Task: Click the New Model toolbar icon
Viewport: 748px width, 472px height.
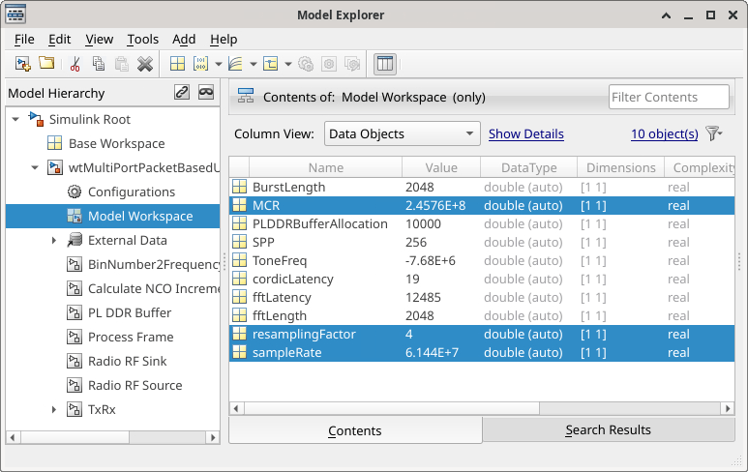Action: pos(23,64)
